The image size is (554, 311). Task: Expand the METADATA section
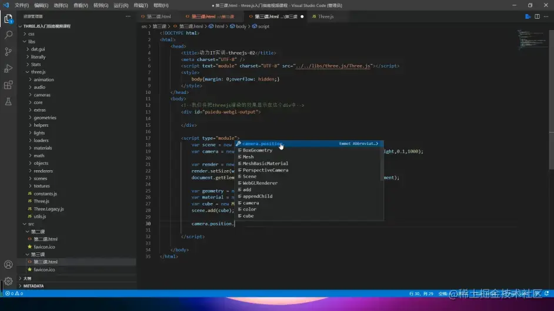pyautogui.click(x=34, y=286)
